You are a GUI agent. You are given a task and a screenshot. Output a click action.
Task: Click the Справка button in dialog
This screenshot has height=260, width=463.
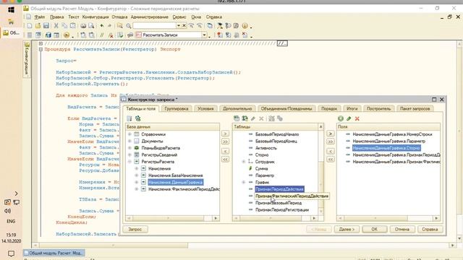[x=430, y=230]
